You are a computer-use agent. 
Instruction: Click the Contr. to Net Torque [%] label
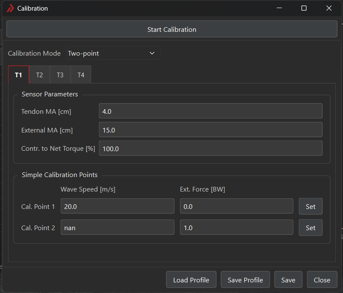click(58, 149)
